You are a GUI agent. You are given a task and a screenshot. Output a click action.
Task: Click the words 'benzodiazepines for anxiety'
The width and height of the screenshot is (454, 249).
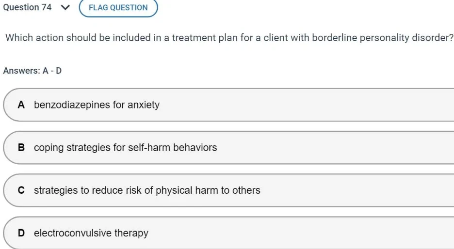tap(97, 105)
